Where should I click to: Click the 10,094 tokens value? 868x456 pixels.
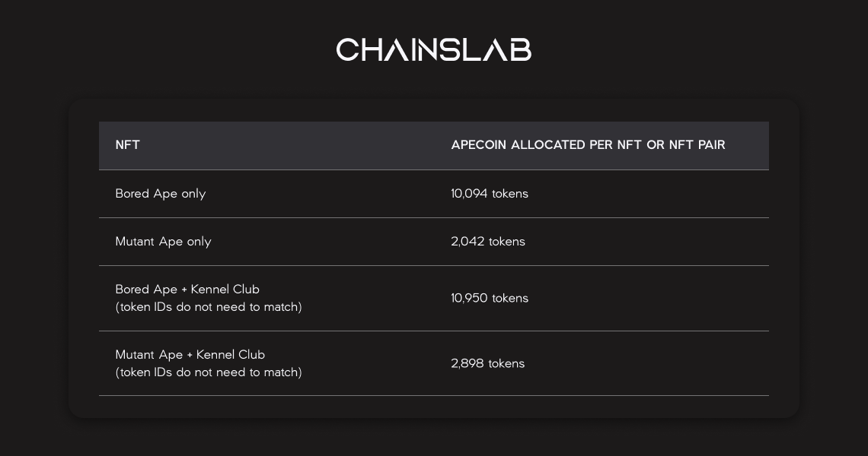[490, 194]
